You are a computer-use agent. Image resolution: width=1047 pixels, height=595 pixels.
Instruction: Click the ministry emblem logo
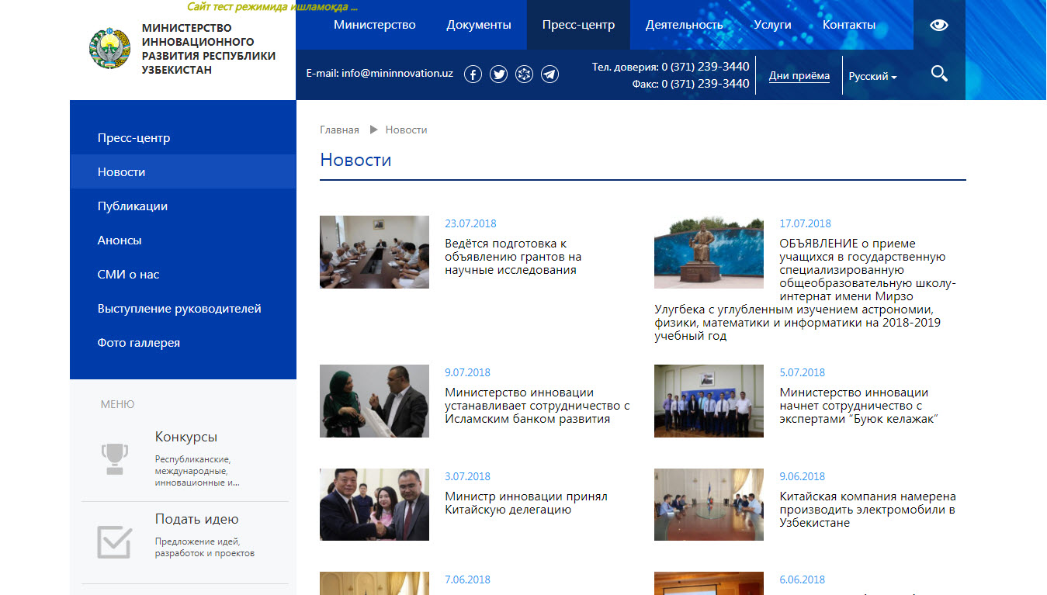point(110,48)
